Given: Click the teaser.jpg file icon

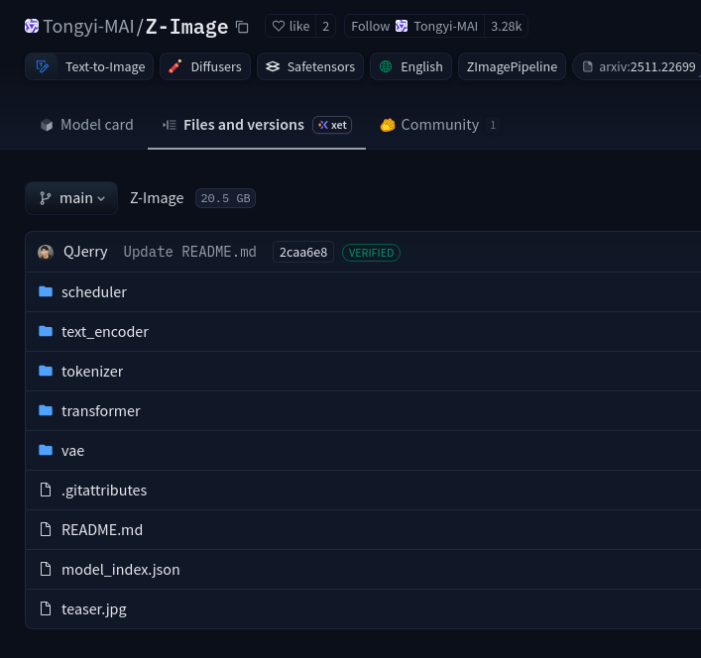Looking at the screenshot, I should click(x=46, y=608).
